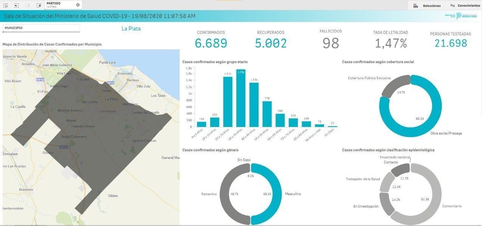Viewport: 482px width, 226px height.
Task: Step forward one selection
Action: (x=28, y=5)
